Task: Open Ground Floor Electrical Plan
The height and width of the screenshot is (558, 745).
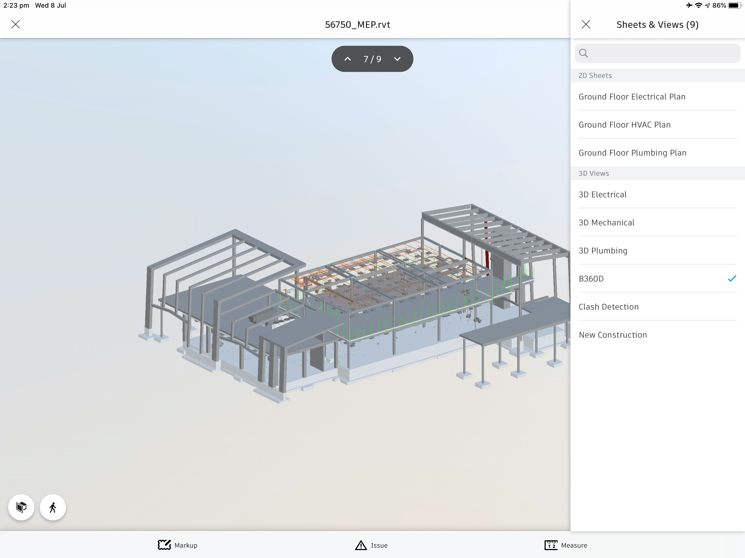Action: pyautogui.click(x=632, y=97)
